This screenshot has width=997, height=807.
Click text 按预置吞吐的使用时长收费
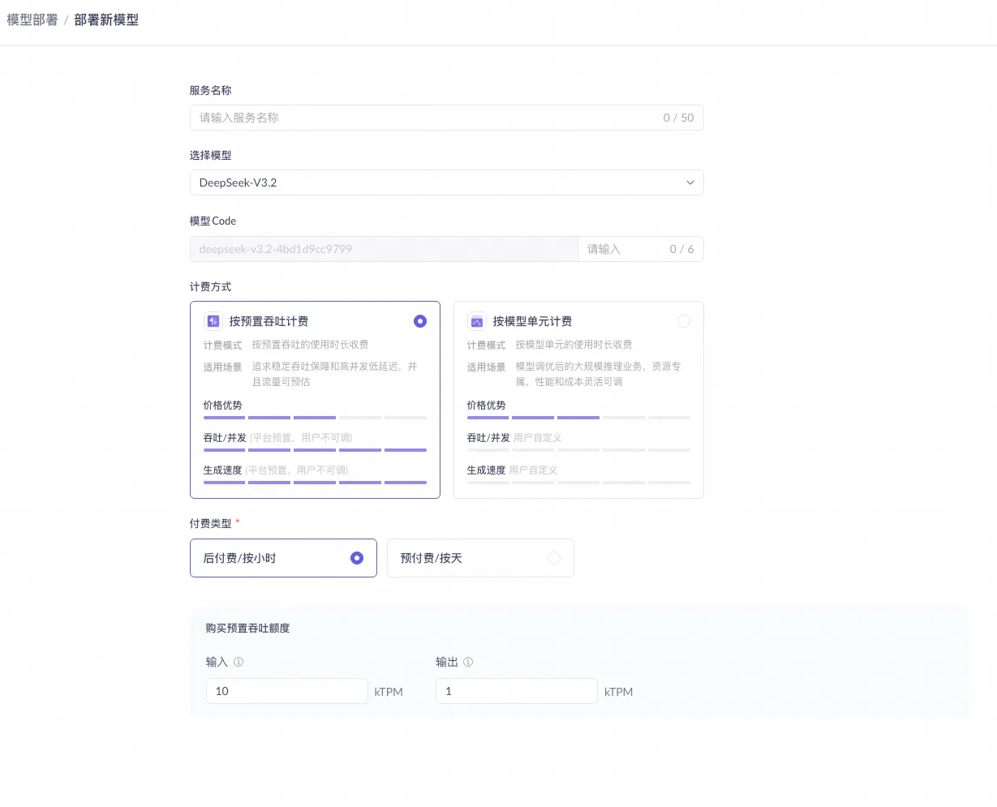point(310,345)
